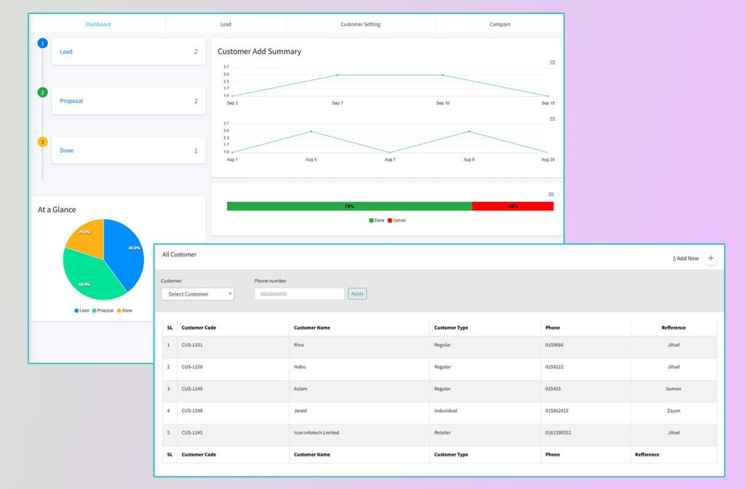Click the yellow step 3 circle icon
The height and width of the screenshot is (489, 745).
tap(43, 142)
